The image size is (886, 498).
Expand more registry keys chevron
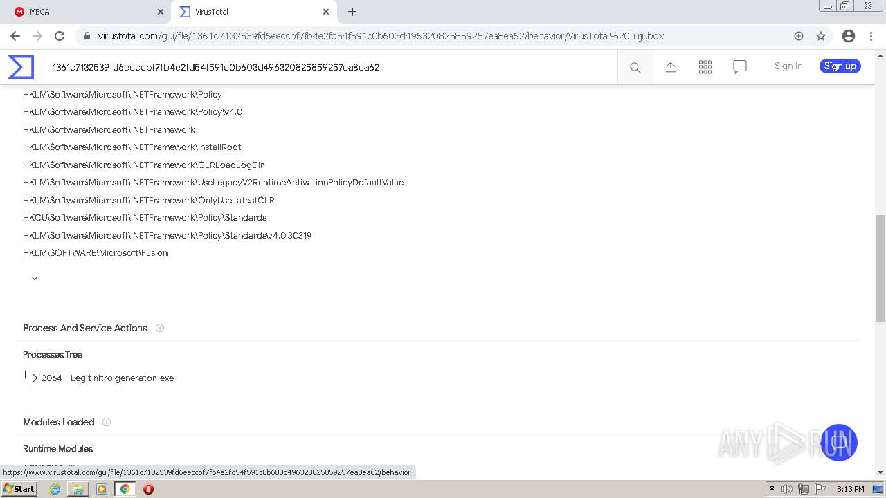[x=35, y=278]
